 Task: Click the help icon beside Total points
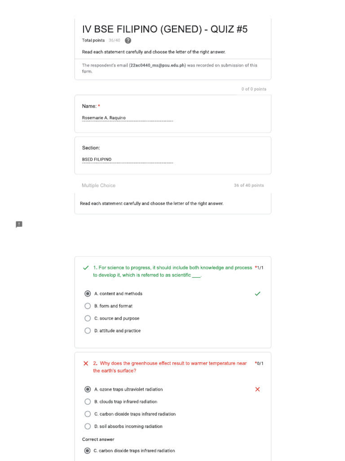click(x=128, y=41)
